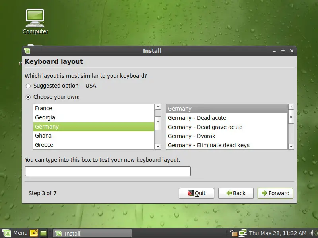This screenshot has width=318, height=238.
Task: Open the Computer desktop icon
Action: pos(35,21)
